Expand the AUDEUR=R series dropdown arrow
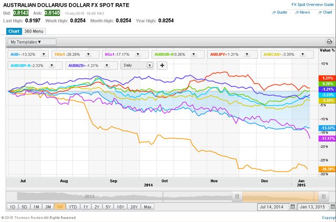The width and height of the screenshot is (336, 222). (194, 55)
